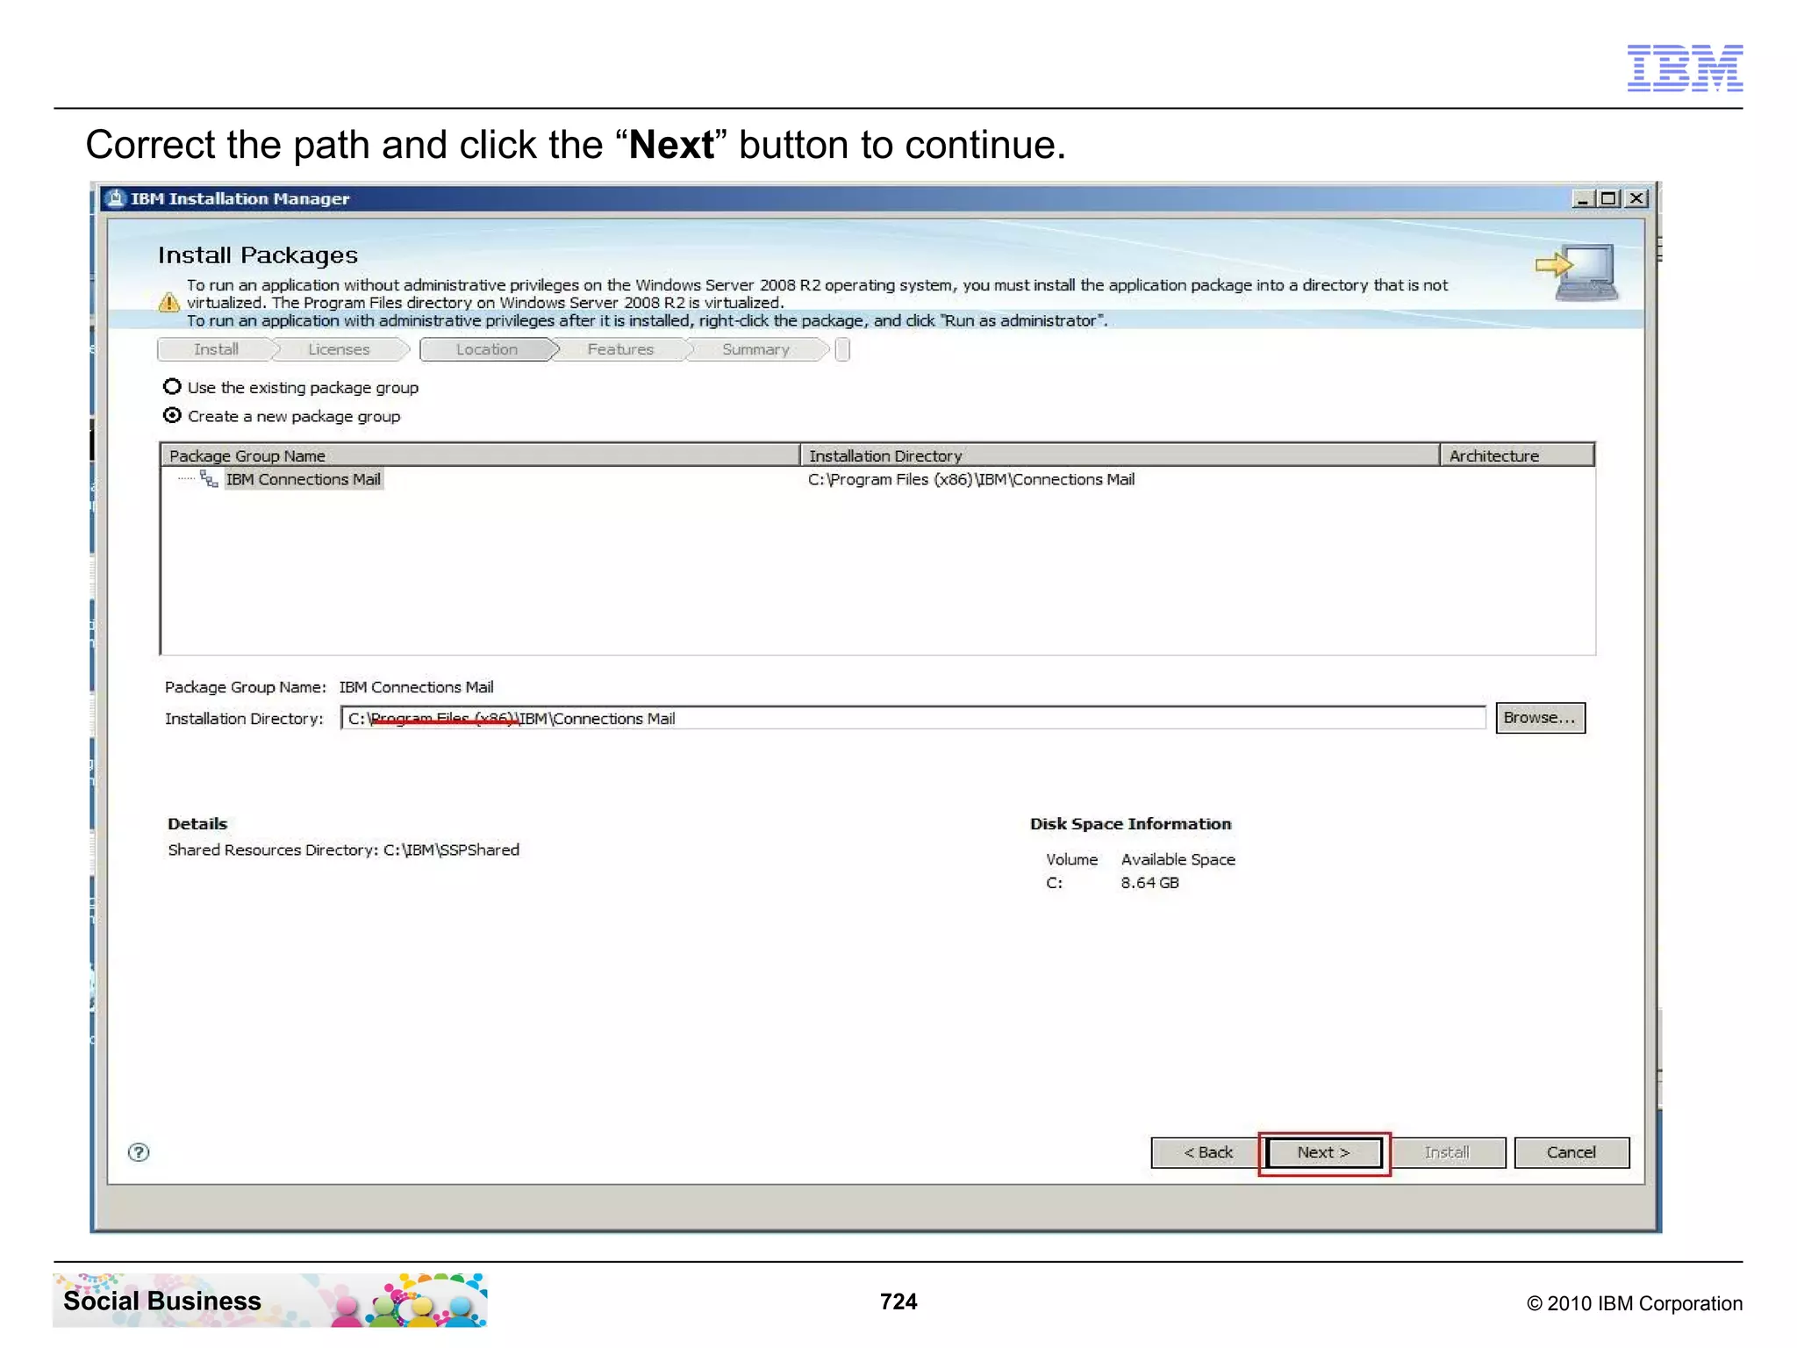Click the 8.64 GB available space value

1149,883
